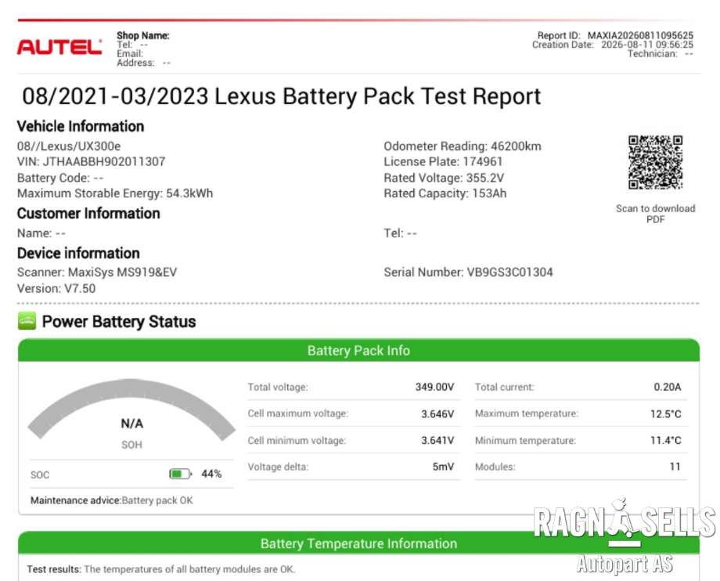Click the temperature 'Test results' line
Screen dimensions: 720x581
coord(160,569)
